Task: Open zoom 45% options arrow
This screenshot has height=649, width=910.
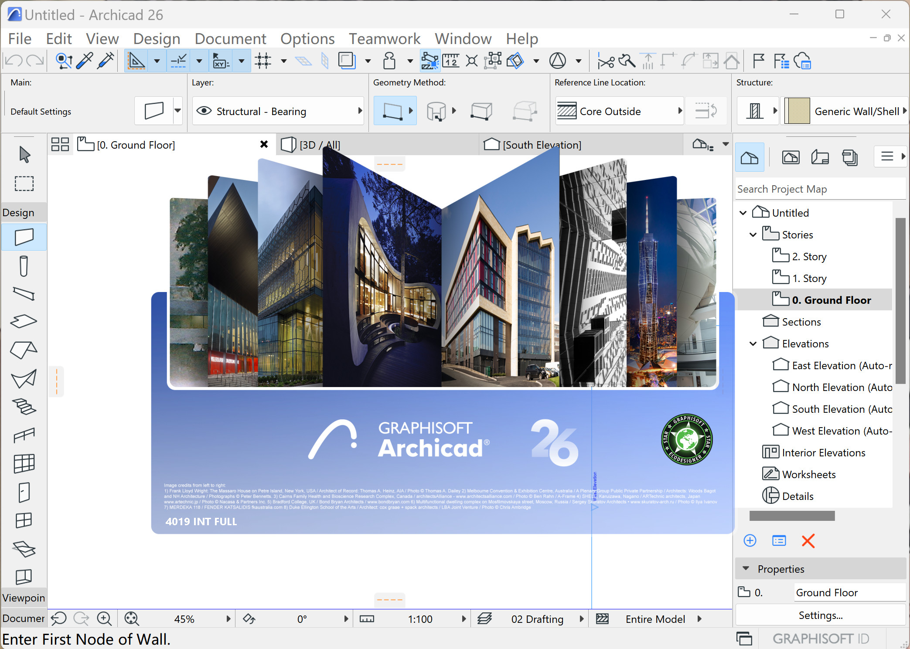Action: (228, 618)
